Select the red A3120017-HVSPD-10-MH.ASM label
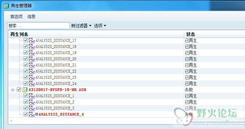 pos(57,90)
